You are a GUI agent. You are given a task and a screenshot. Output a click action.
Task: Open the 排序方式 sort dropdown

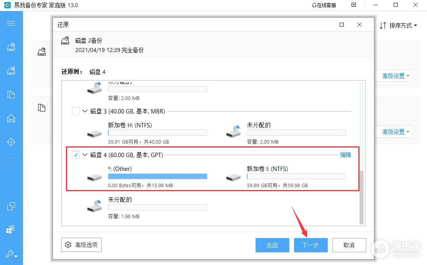pyautogui.click(x=398, y=25)
